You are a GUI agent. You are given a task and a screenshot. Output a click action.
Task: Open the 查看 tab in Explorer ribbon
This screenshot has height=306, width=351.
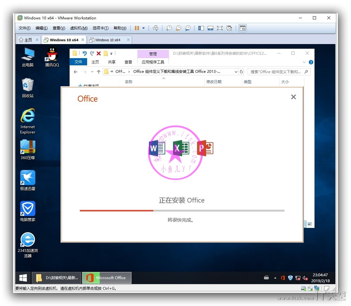(x=128, y=62)
